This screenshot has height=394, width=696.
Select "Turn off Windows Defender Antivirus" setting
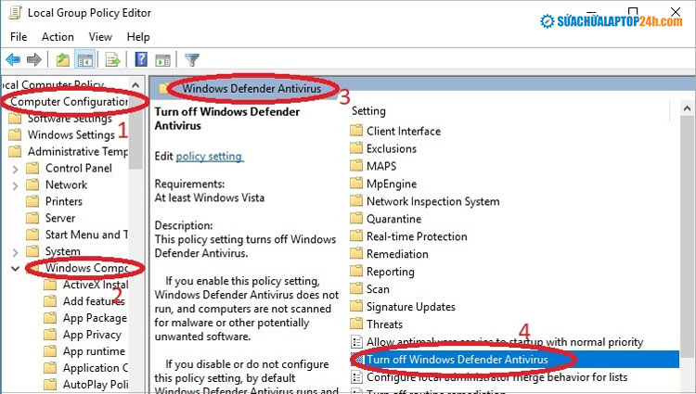[x=457, y=360]
